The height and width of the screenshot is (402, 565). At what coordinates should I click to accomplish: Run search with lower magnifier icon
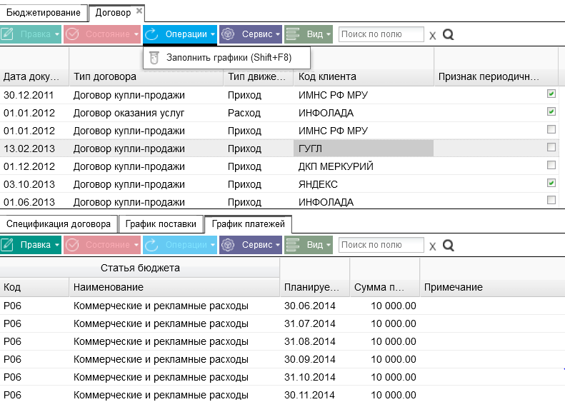pyautogui.click(x=449, y=246)
